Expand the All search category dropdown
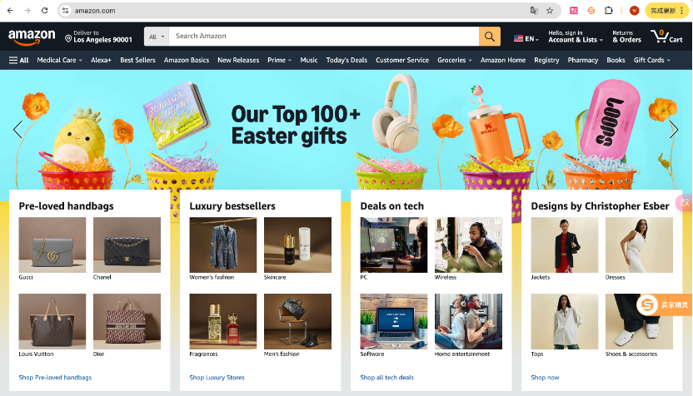The image size is (693, 396). click(157, 37)
